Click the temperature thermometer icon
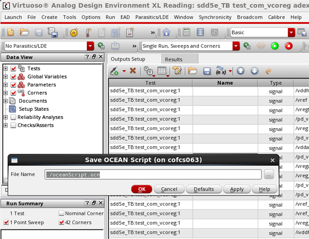Viewport: 309px width, 239px height. [x=88, y=32]
